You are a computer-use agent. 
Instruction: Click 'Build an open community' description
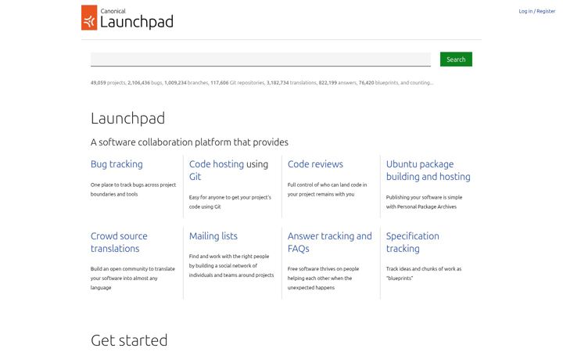point(133,278)
